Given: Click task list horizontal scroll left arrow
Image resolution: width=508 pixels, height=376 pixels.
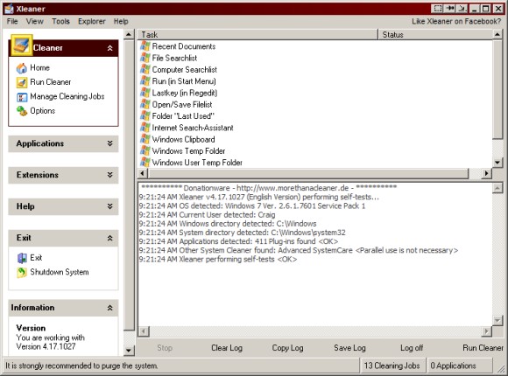Looking at the screenshot, I should (x=143, y=173).
